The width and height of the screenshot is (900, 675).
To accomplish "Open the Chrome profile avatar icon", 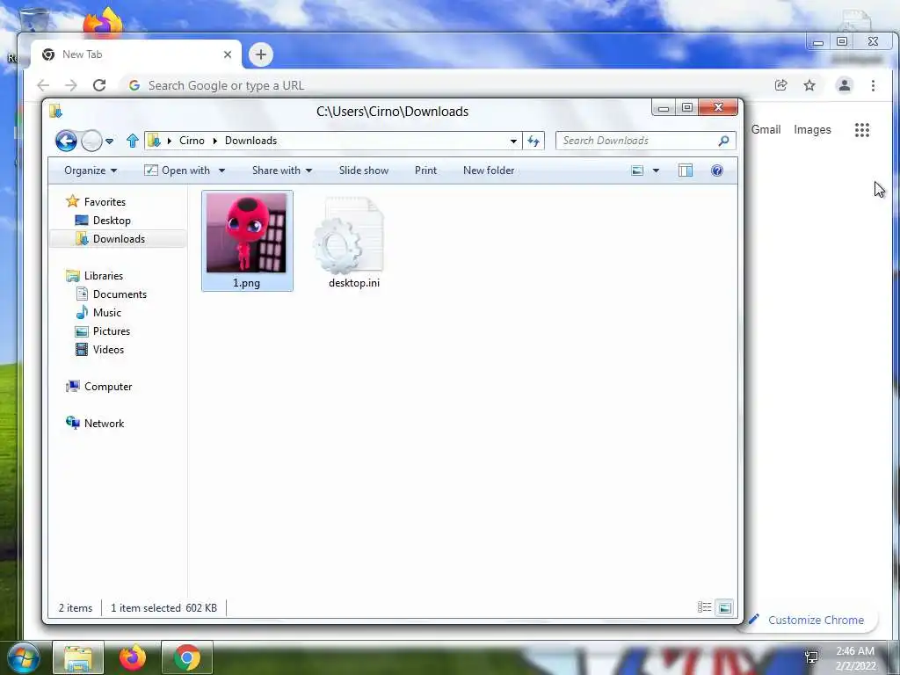I will (845, 85).
